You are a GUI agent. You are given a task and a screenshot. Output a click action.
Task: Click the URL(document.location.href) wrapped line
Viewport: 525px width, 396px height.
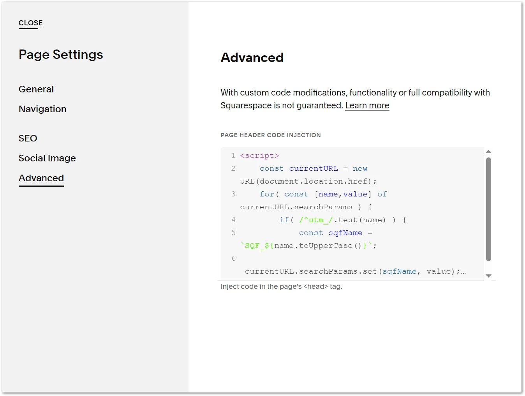tap(308, 181)
